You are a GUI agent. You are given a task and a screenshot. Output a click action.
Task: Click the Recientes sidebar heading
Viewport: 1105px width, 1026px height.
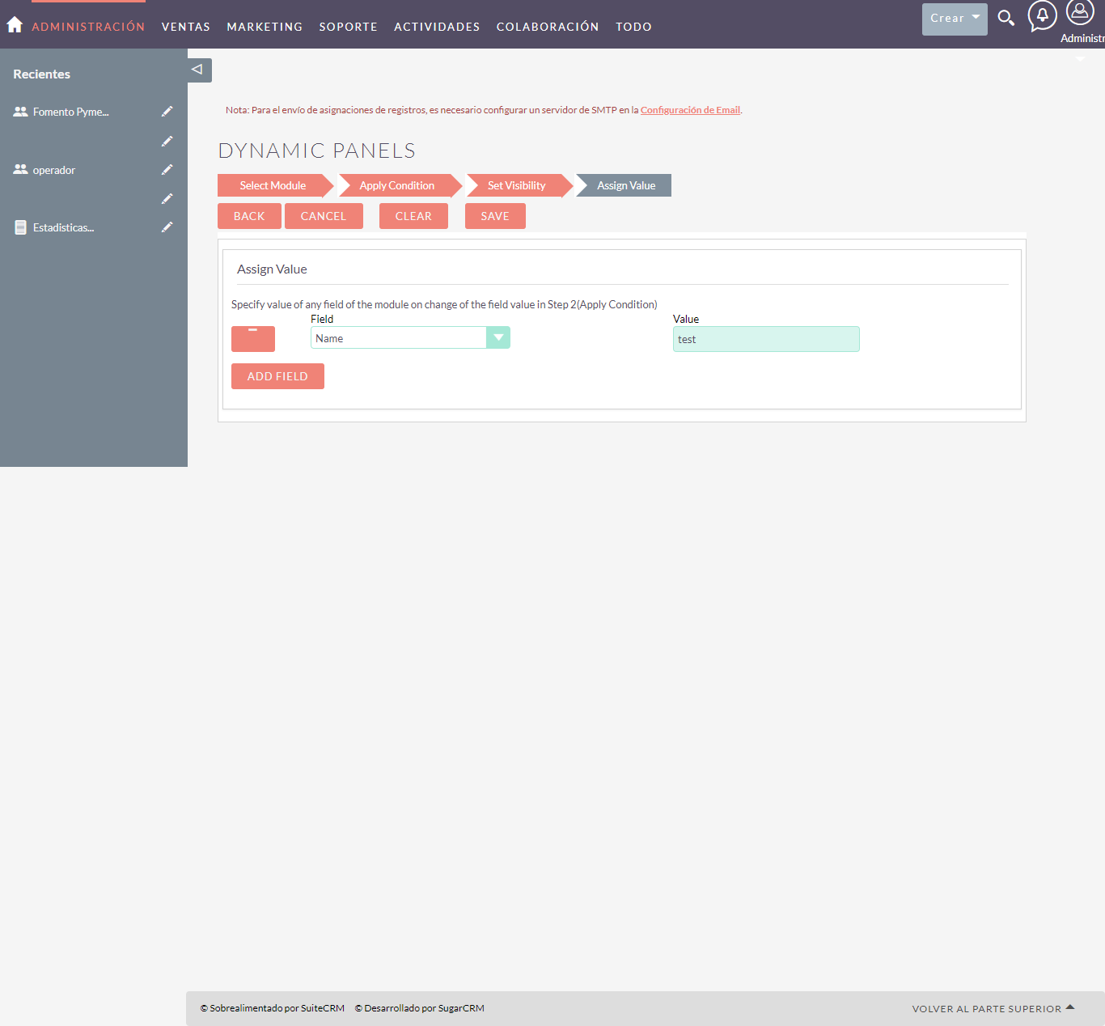41,74
